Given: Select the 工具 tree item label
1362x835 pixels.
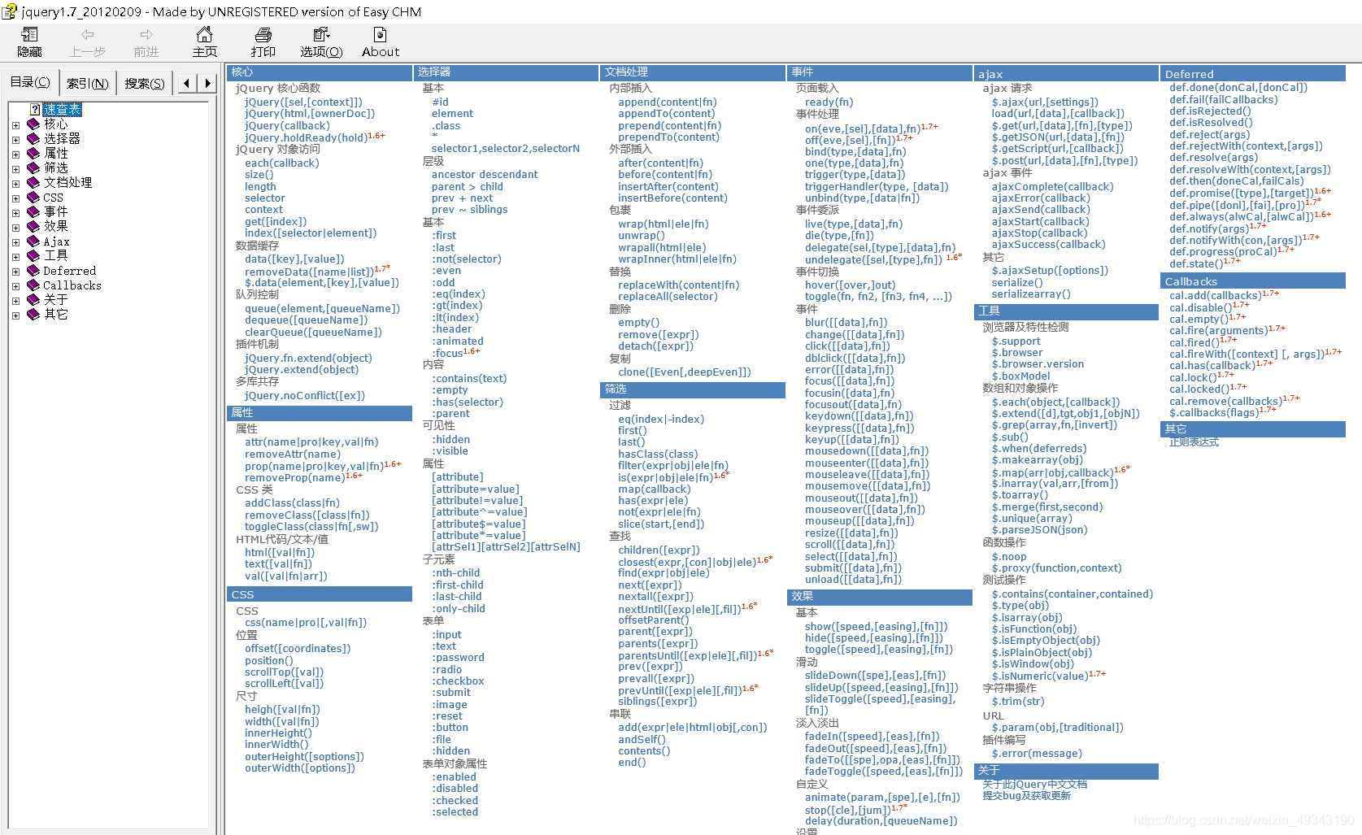Looking at the screenshot, I should pos(56,255).
